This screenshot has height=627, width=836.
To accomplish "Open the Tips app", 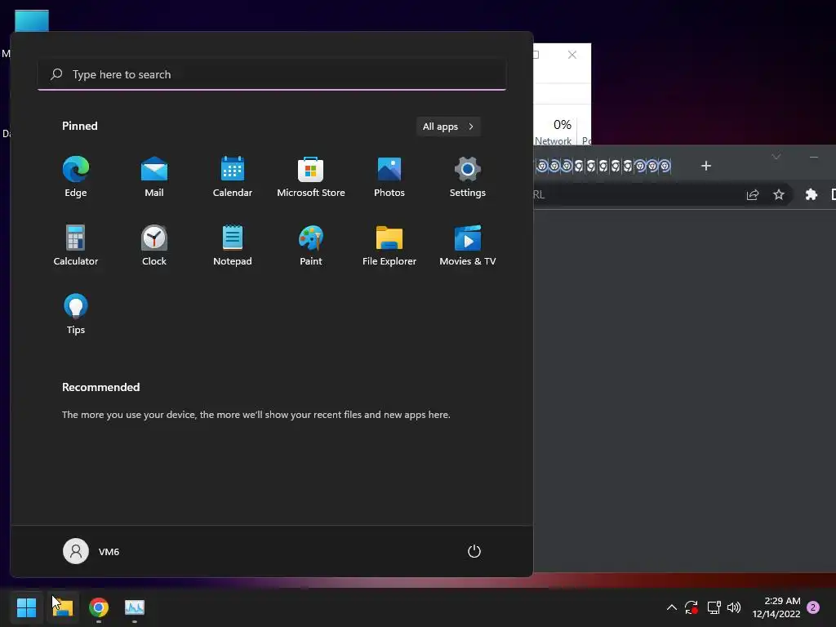I will 76,314.
